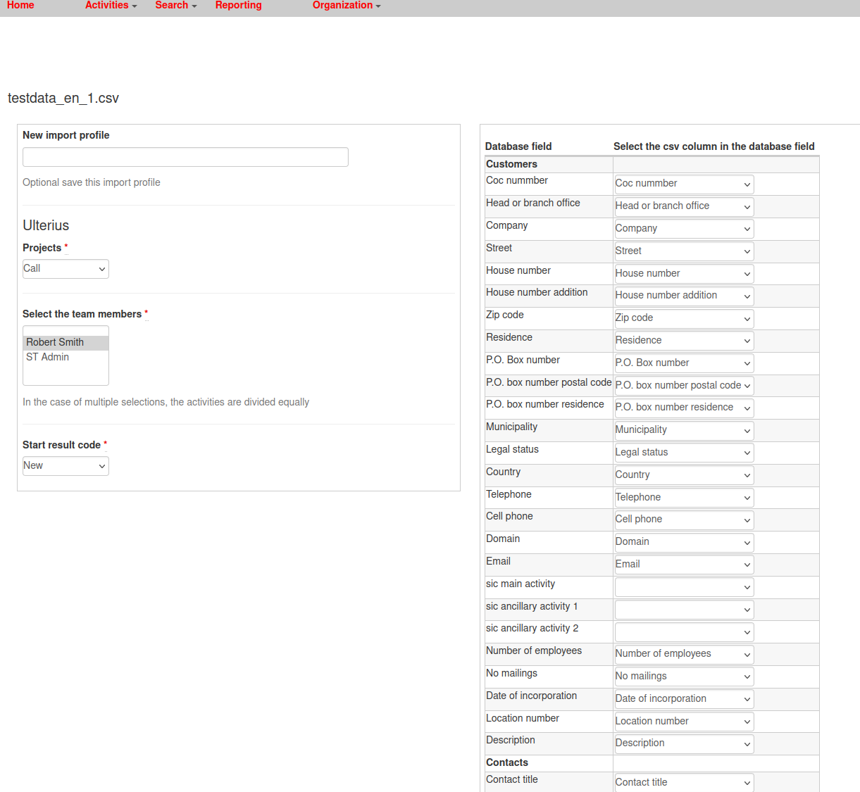Open the Projects dropdown showing Call

[66, 269]
